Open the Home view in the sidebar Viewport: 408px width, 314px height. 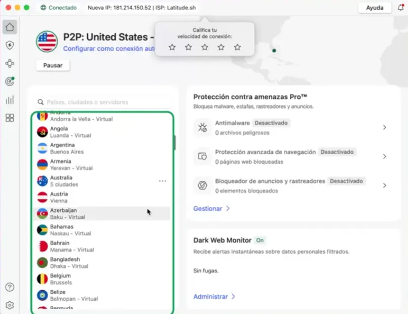(9, 26)
